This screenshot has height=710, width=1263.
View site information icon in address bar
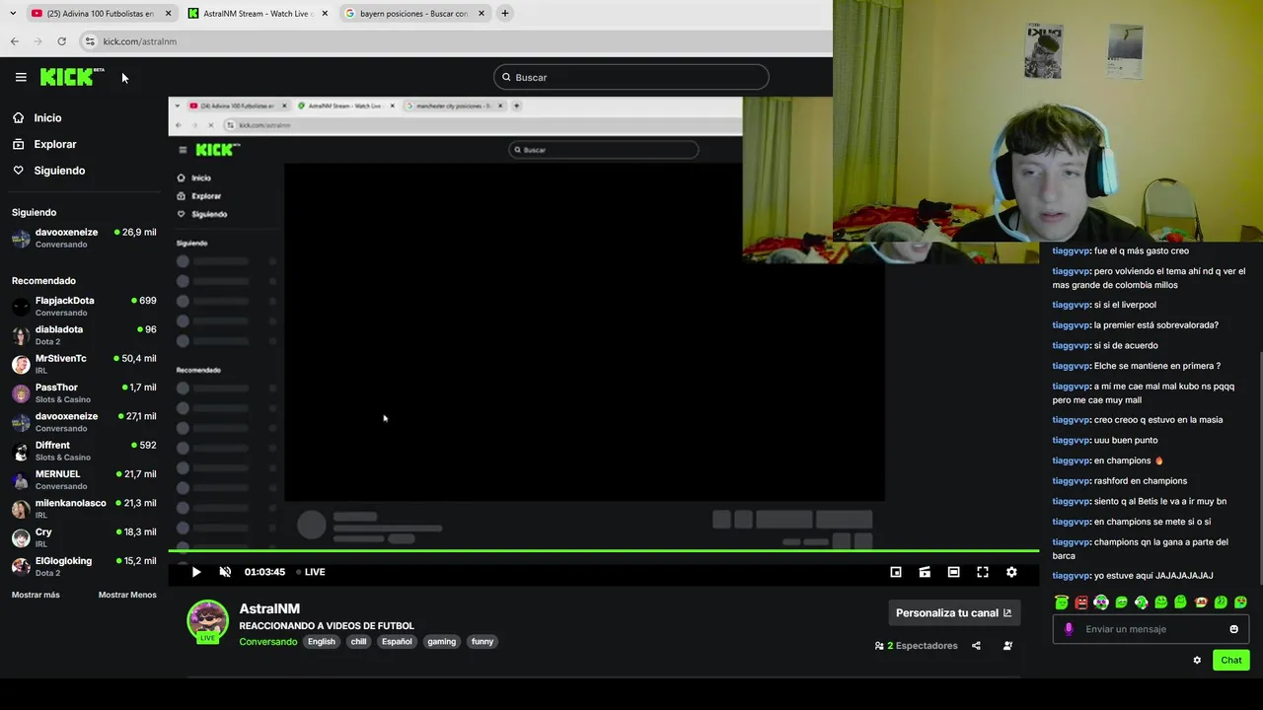coord(90,41)
